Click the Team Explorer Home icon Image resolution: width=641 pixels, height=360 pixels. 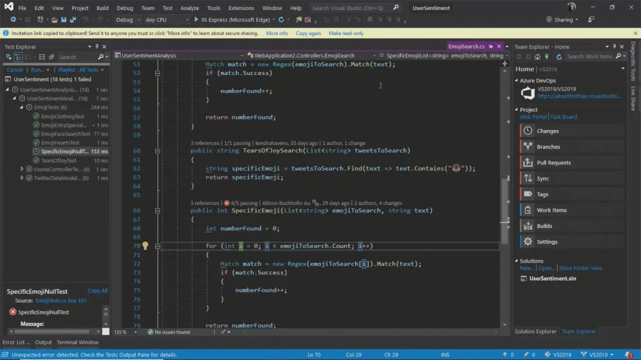(538, 57)
